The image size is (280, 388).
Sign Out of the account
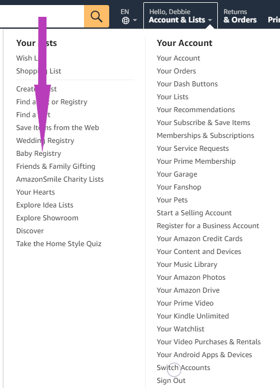[x=171, y=381]
